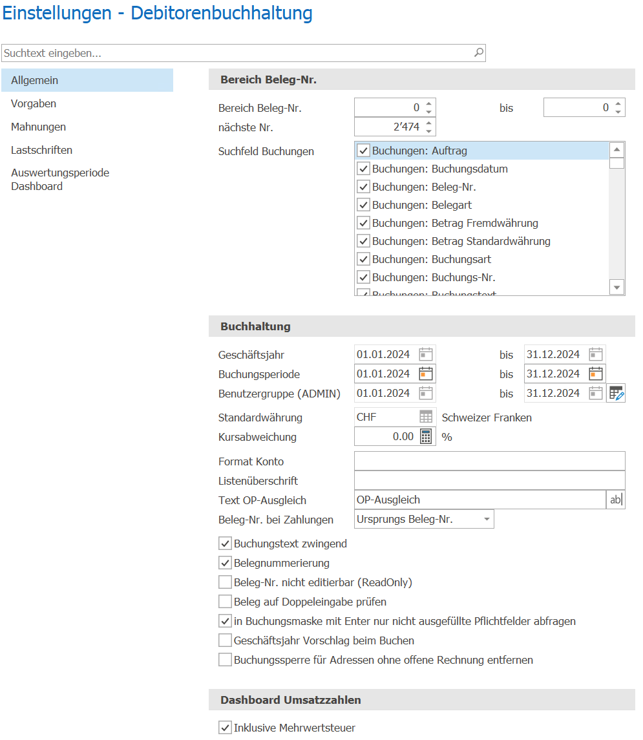Enable Beleg auf Doppeleingabe prüfen

(225, 602)
